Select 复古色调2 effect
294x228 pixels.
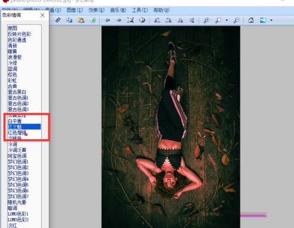tap(18, 103)
